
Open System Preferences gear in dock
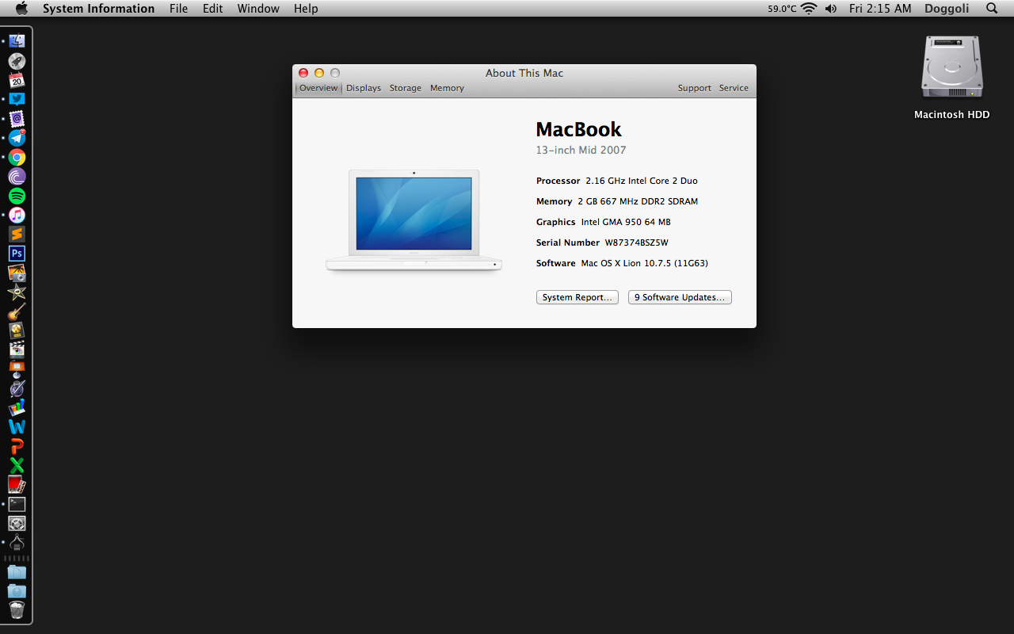click(x=17, y=523)
